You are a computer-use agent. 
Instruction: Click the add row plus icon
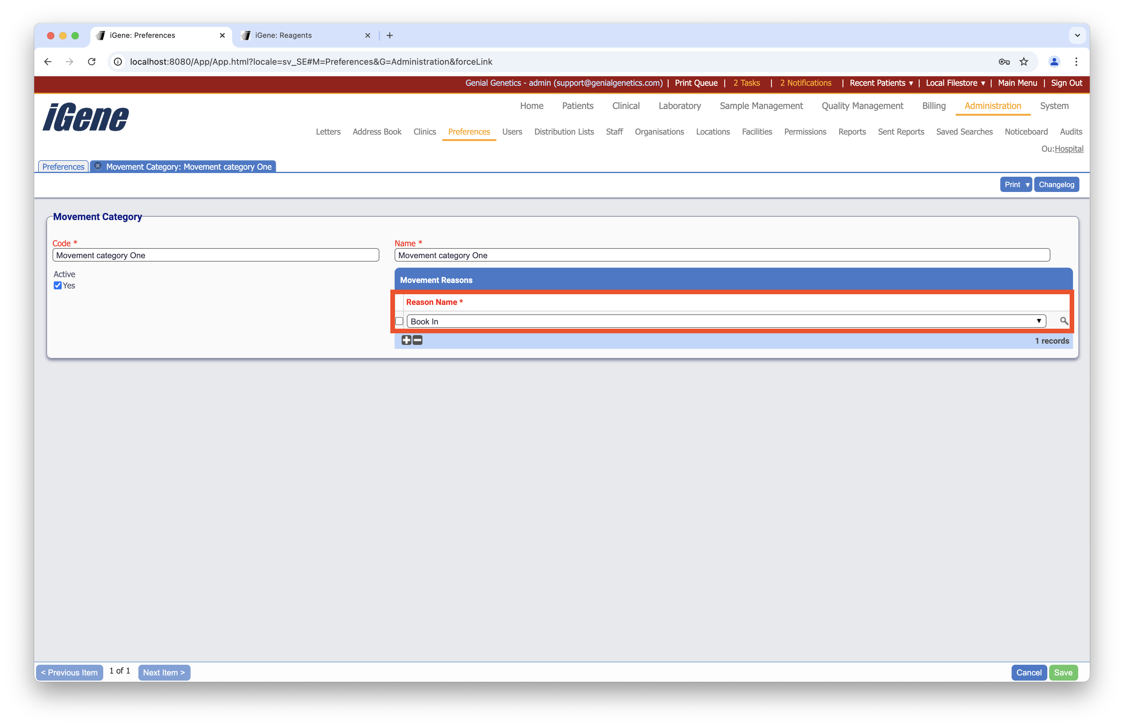click(406, 340)
